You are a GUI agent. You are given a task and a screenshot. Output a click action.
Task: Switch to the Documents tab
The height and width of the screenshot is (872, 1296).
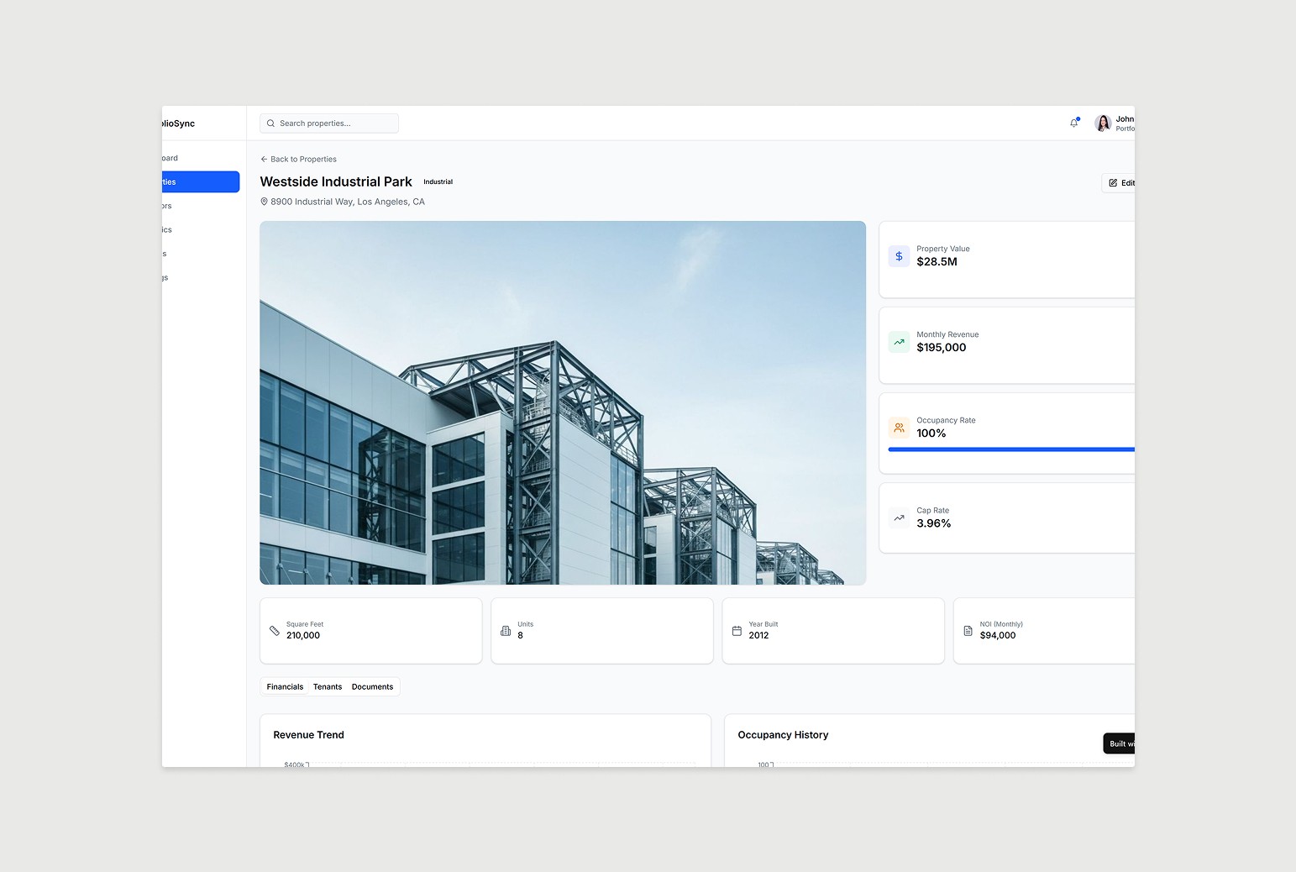pyautogui.click(x=372, y=686)
